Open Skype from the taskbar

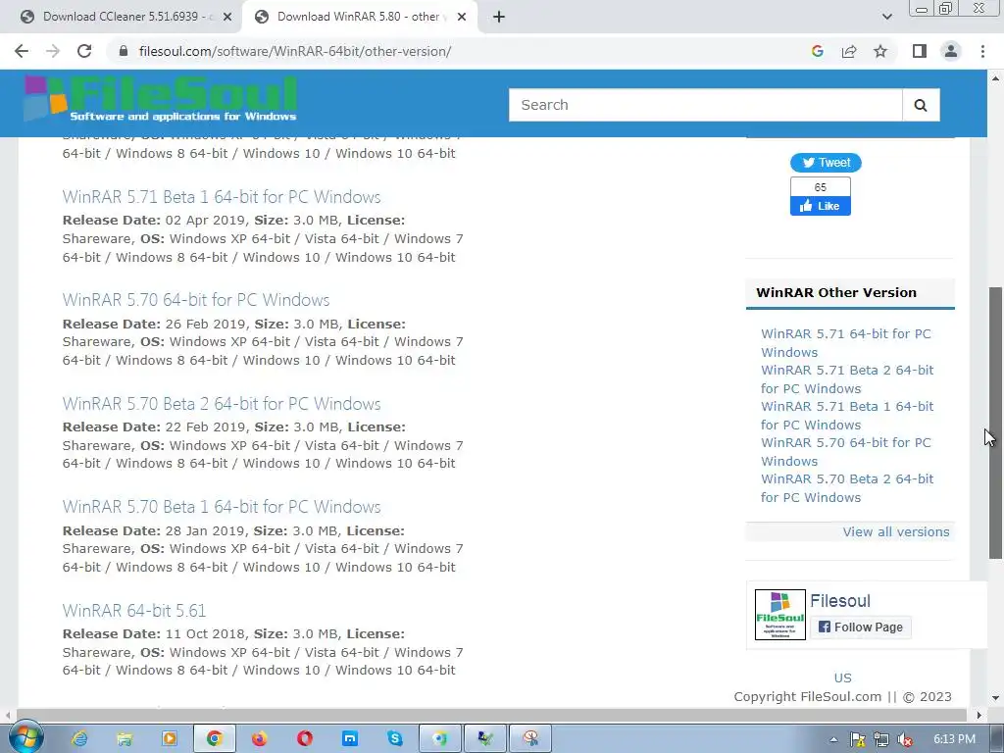tap(395, 739)
